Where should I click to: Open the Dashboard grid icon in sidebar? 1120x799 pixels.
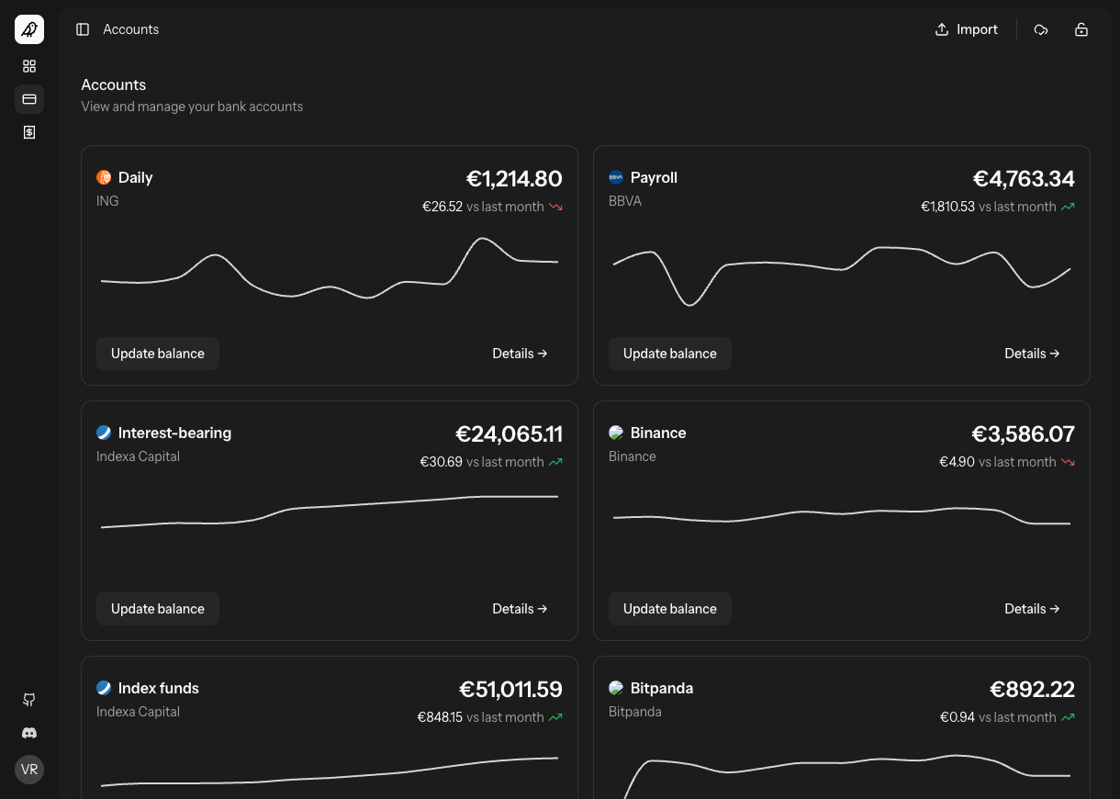(x=28, y=65)
